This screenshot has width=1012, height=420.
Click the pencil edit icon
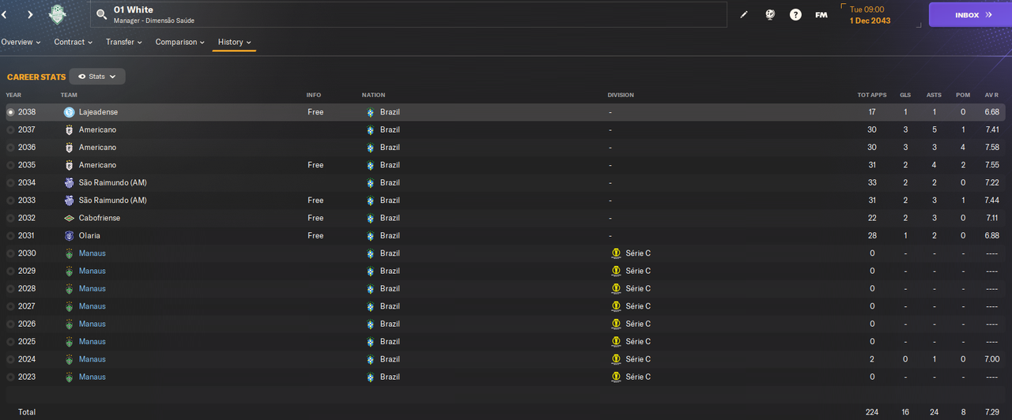[x=744, y=14]
